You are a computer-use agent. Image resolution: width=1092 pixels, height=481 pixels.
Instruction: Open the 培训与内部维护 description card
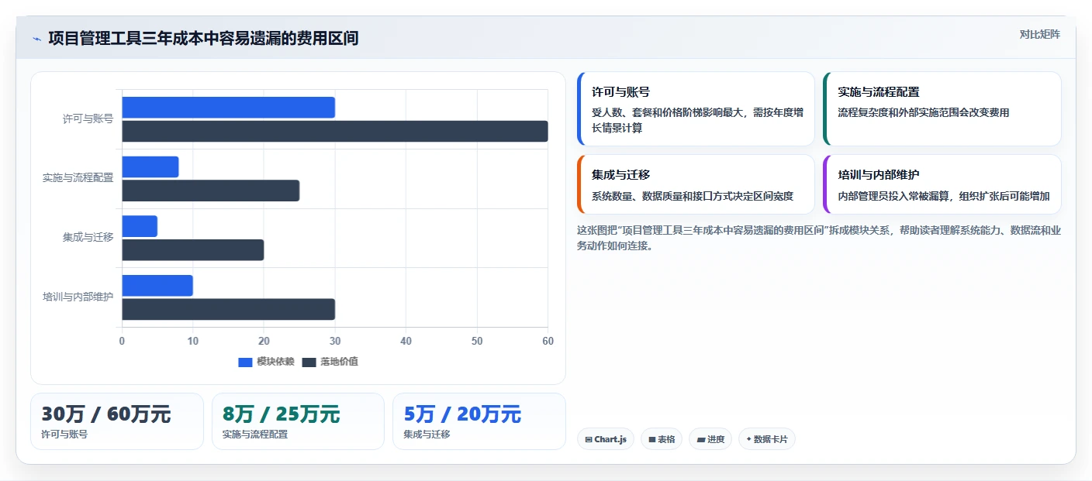942,184
